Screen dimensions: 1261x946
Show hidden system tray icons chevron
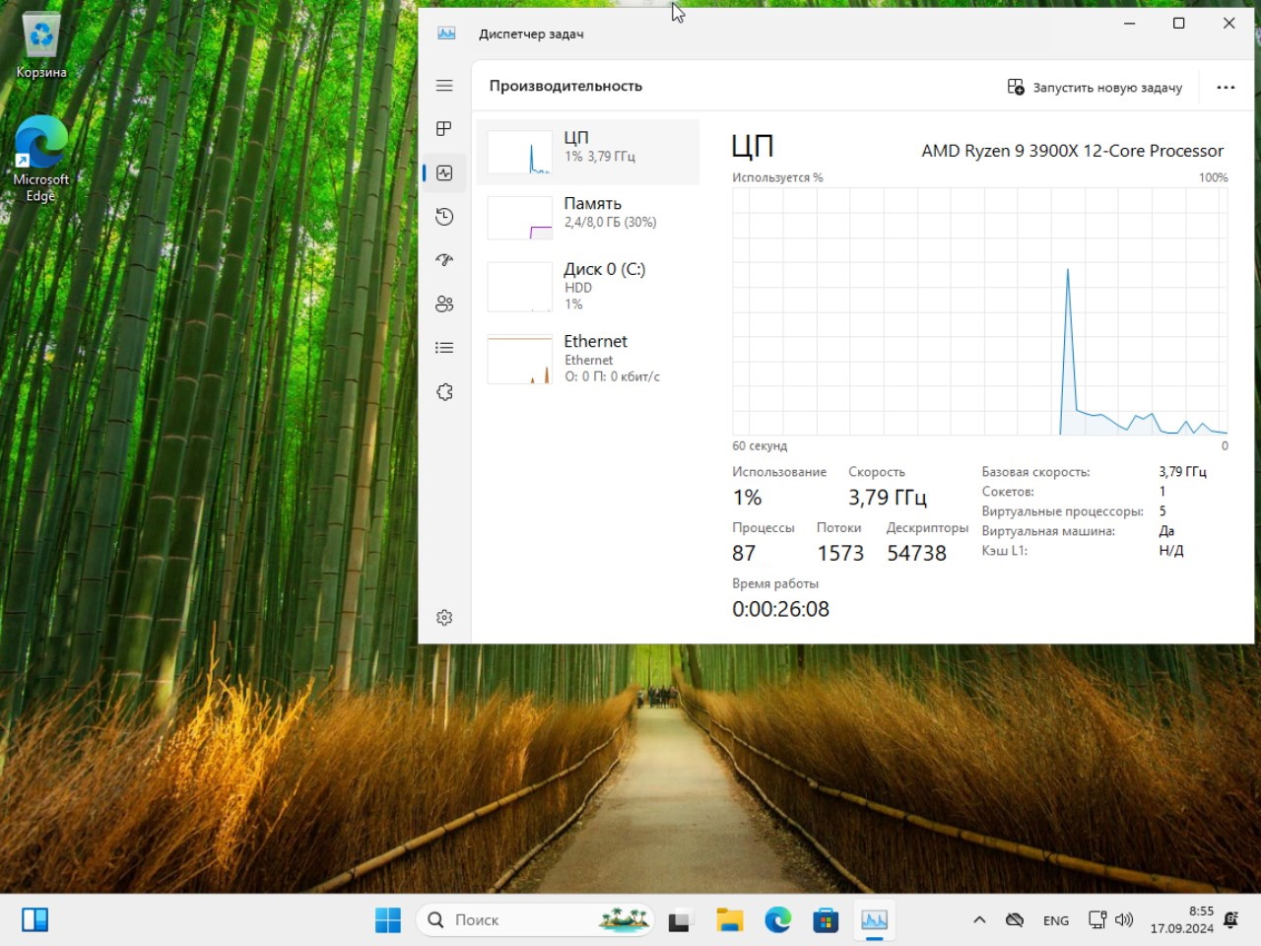pos(979,919)
